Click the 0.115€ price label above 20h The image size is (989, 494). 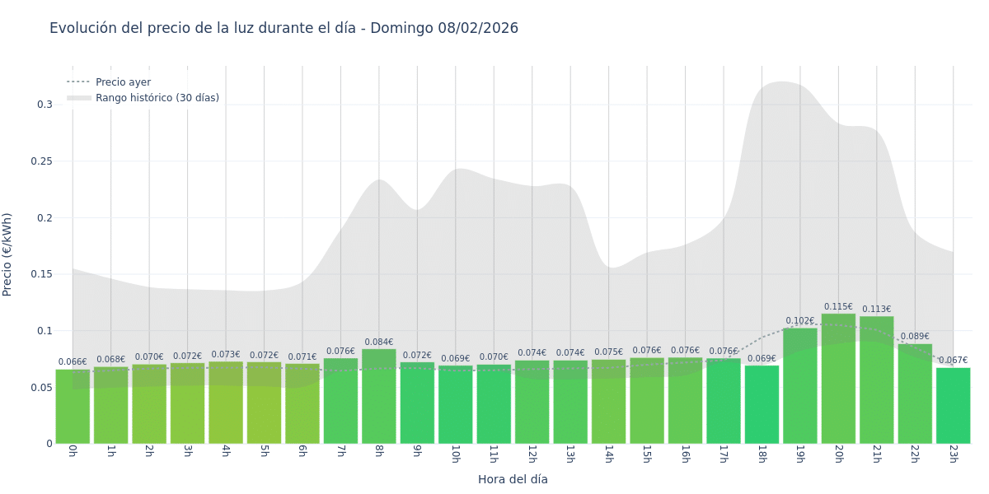click(838, 307)
